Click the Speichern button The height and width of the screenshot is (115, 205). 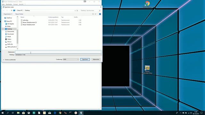tap(85, 59)
